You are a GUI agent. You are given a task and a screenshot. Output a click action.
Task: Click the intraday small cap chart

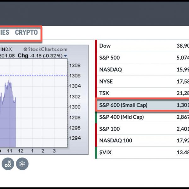[44, 100]
